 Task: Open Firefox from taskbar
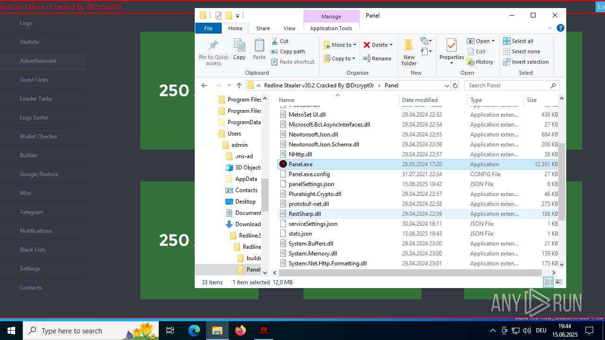pos(241,331)
